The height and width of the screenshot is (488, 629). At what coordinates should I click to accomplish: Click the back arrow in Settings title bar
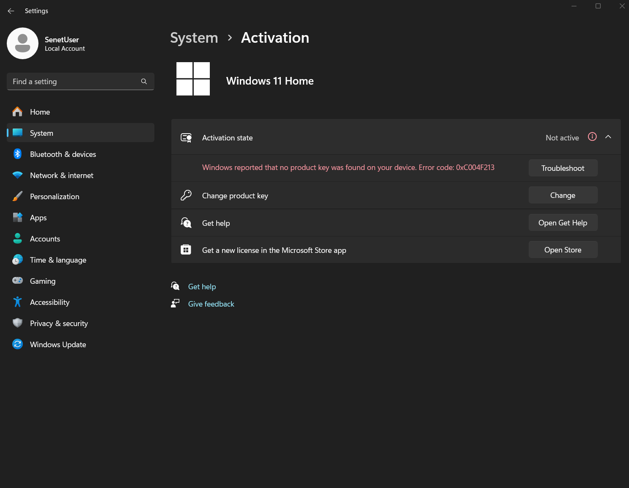click(x=11, y=11)
